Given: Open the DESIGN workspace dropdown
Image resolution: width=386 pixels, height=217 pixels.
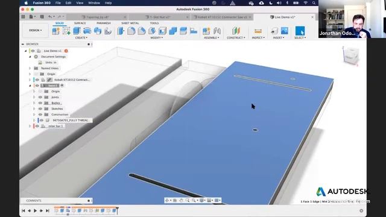Looking at the screenshot, I should [x=36, y=30].
